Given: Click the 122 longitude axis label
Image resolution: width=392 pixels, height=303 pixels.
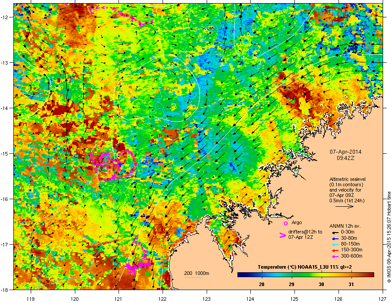Looking at the screenshot, I should (163, 299).
